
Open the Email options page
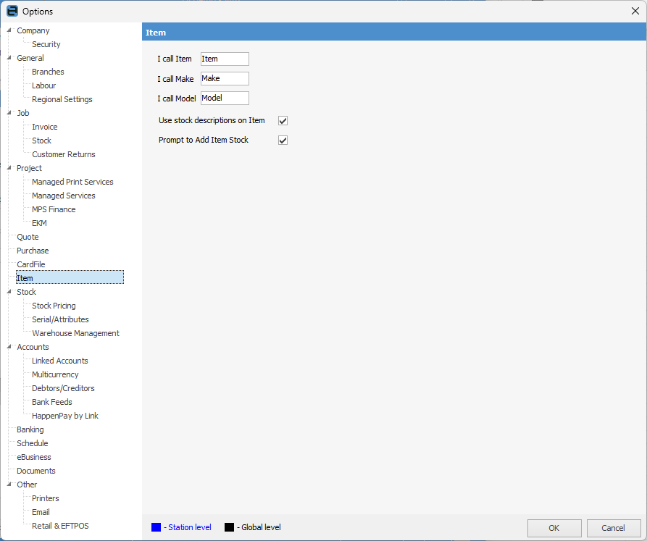pos(41,512)
